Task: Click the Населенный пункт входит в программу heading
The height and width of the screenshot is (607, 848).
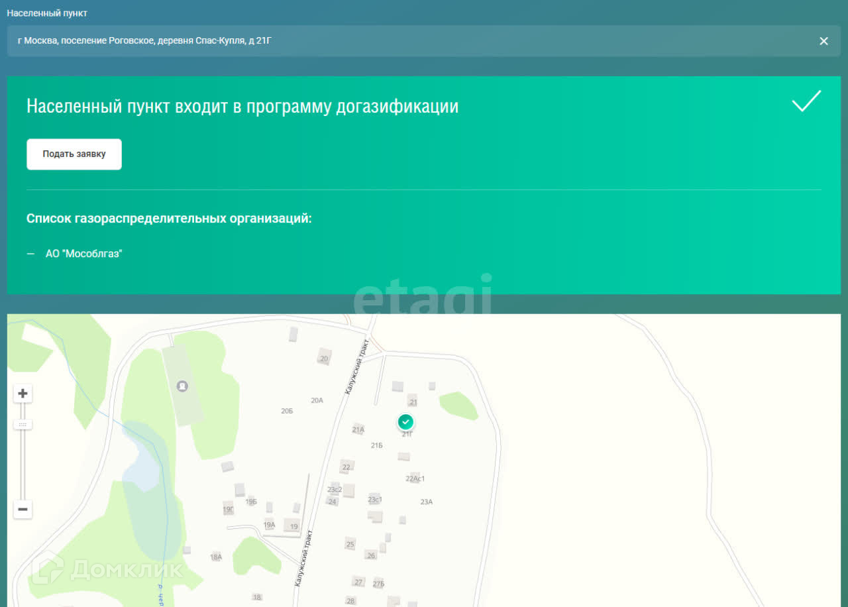Action: click(x=242, y=106)
